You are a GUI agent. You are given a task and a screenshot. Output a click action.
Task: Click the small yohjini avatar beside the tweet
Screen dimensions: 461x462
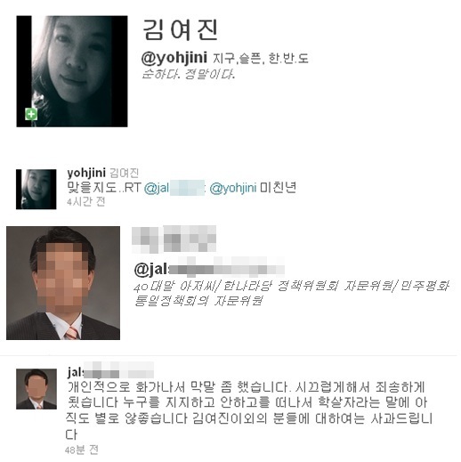pos(36,190)
